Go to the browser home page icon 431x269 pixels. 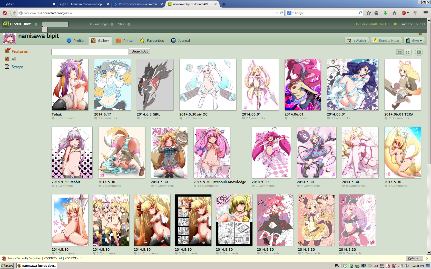tap(395, 13)
